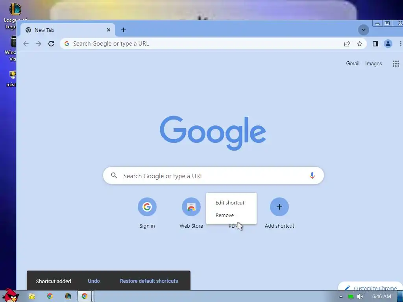Click the green battery tray icon
The image size is (403, 302).
coord(351,296)
